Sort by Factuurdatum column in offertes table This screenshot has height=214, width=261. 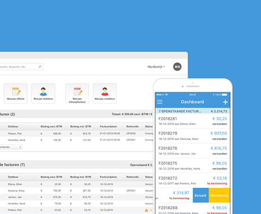108,127
